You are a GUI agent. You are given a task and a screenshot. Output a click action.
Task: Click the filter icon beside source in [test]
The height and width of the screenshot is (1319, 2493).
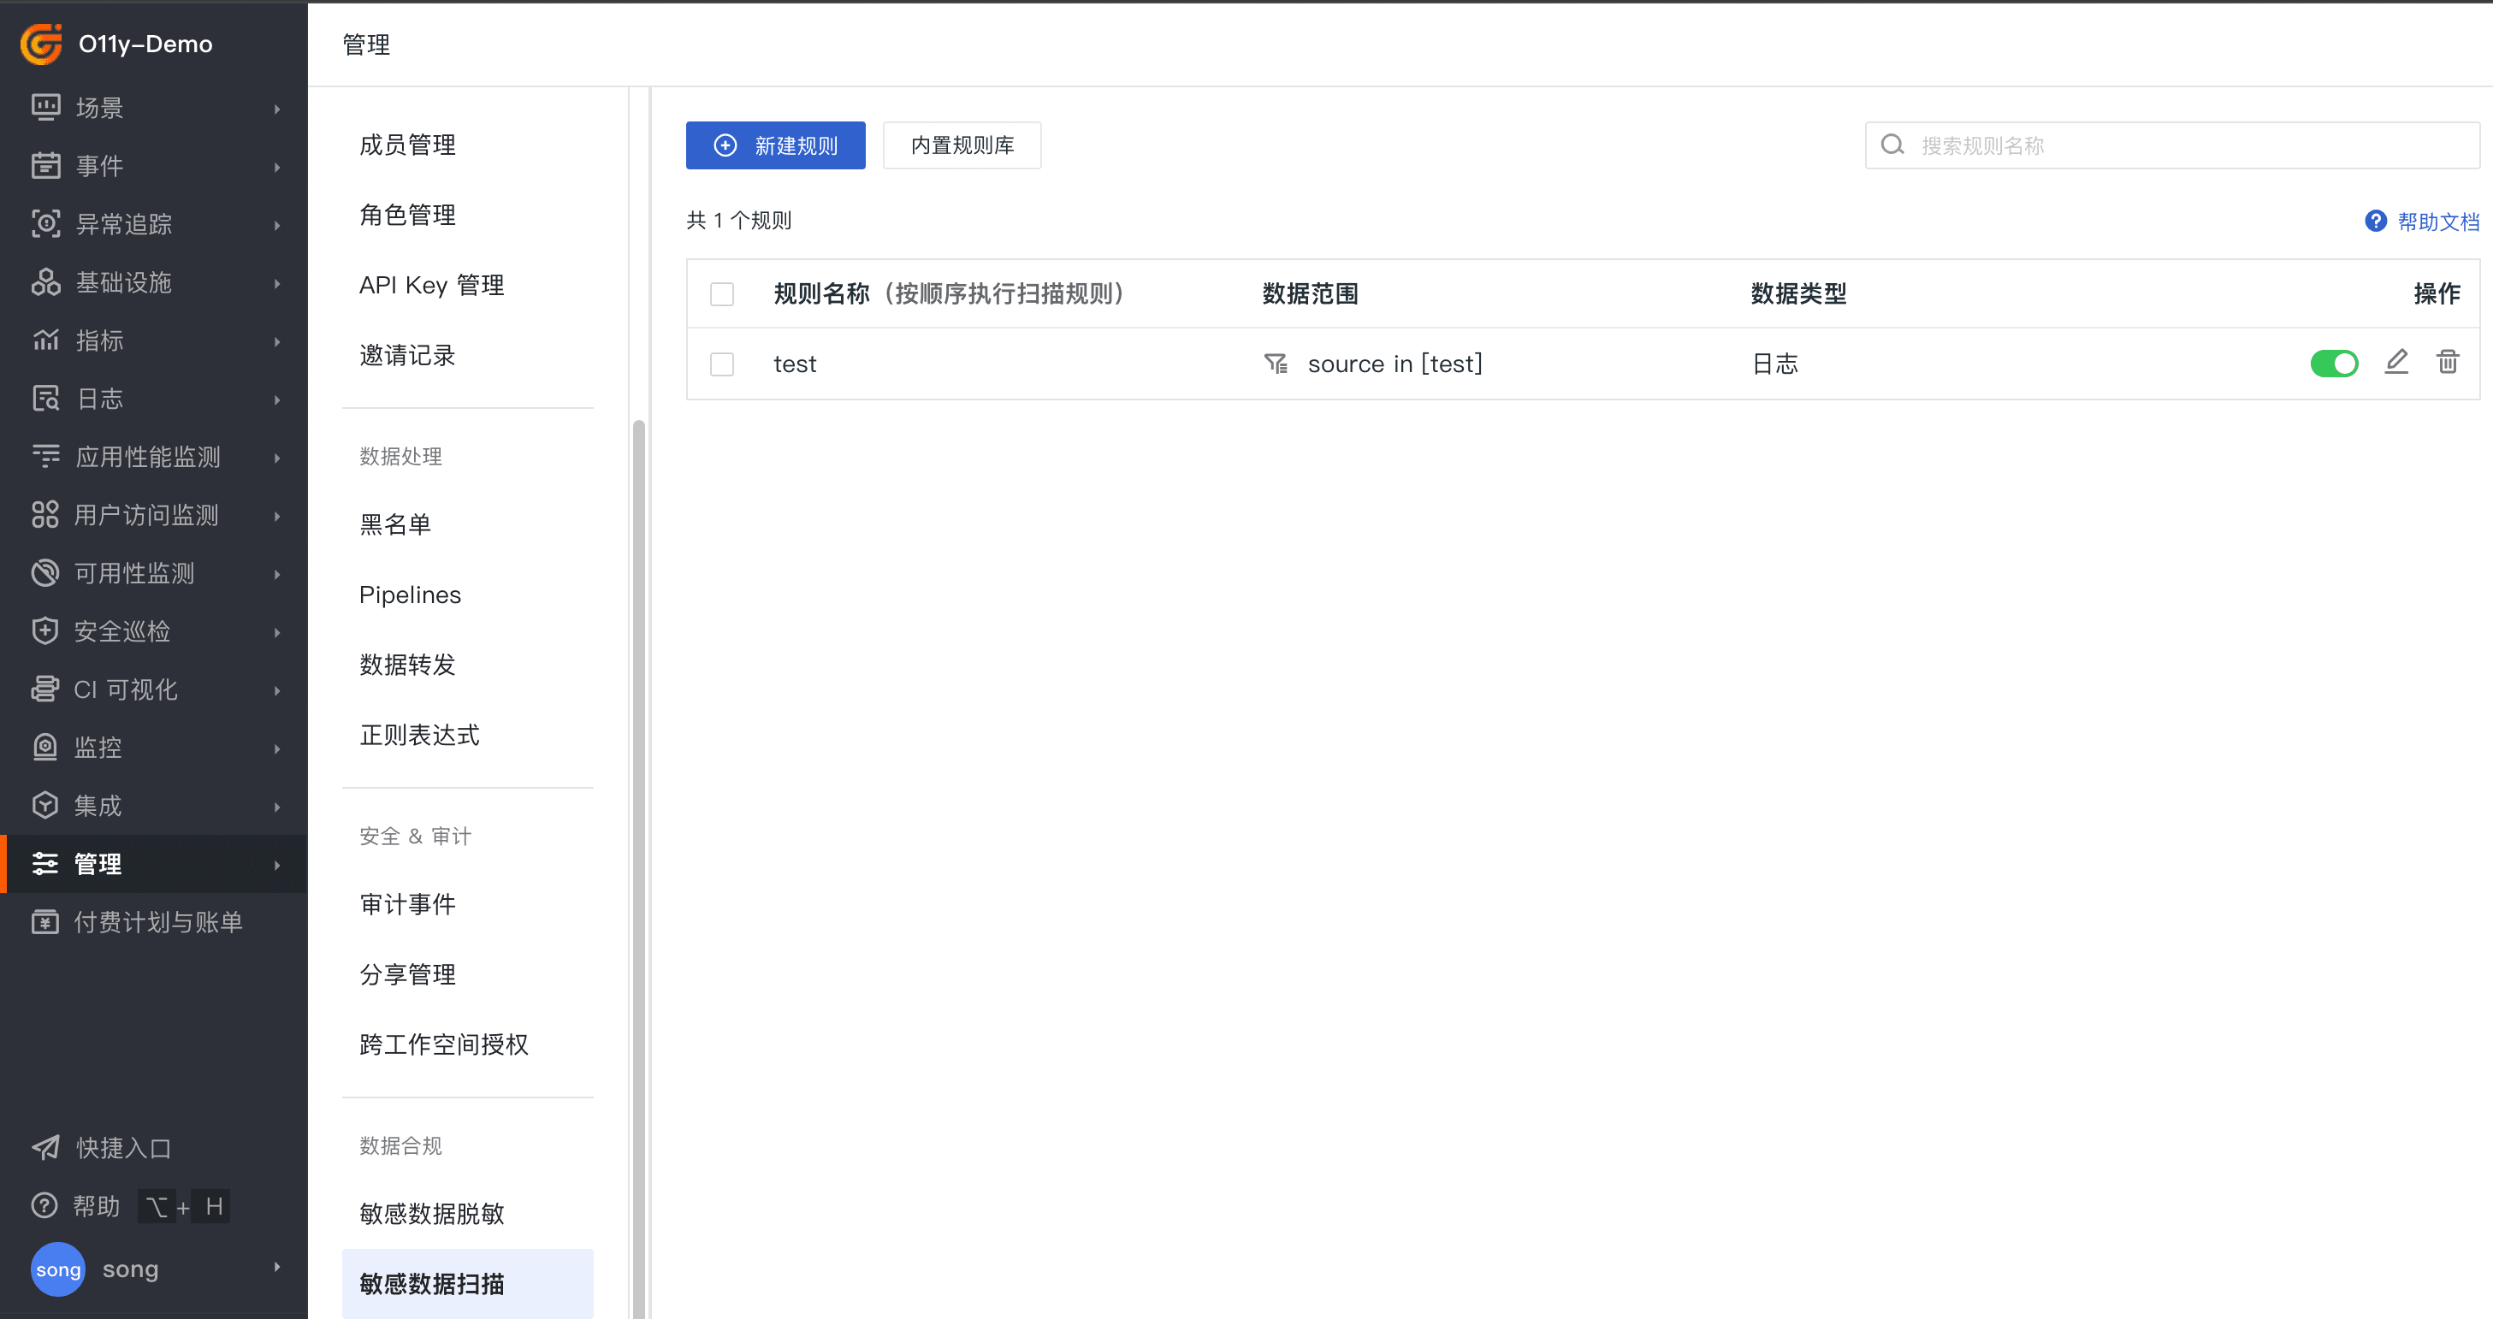click(1276, 364)
